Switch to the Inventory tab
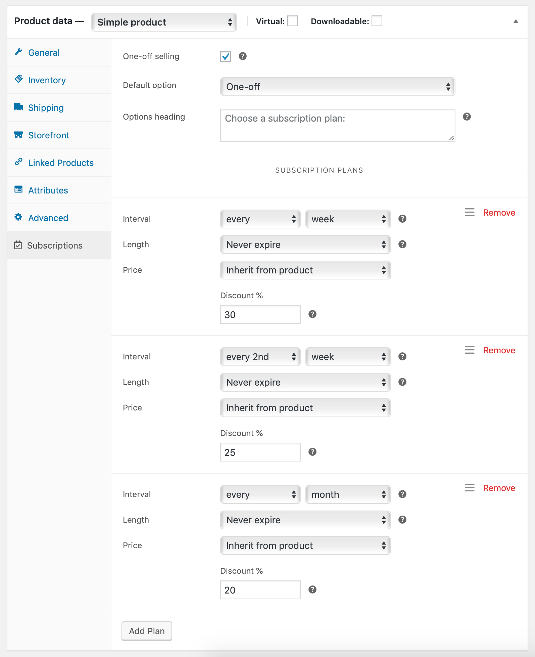This screenshot has width=535, height=657. point(47,80)
